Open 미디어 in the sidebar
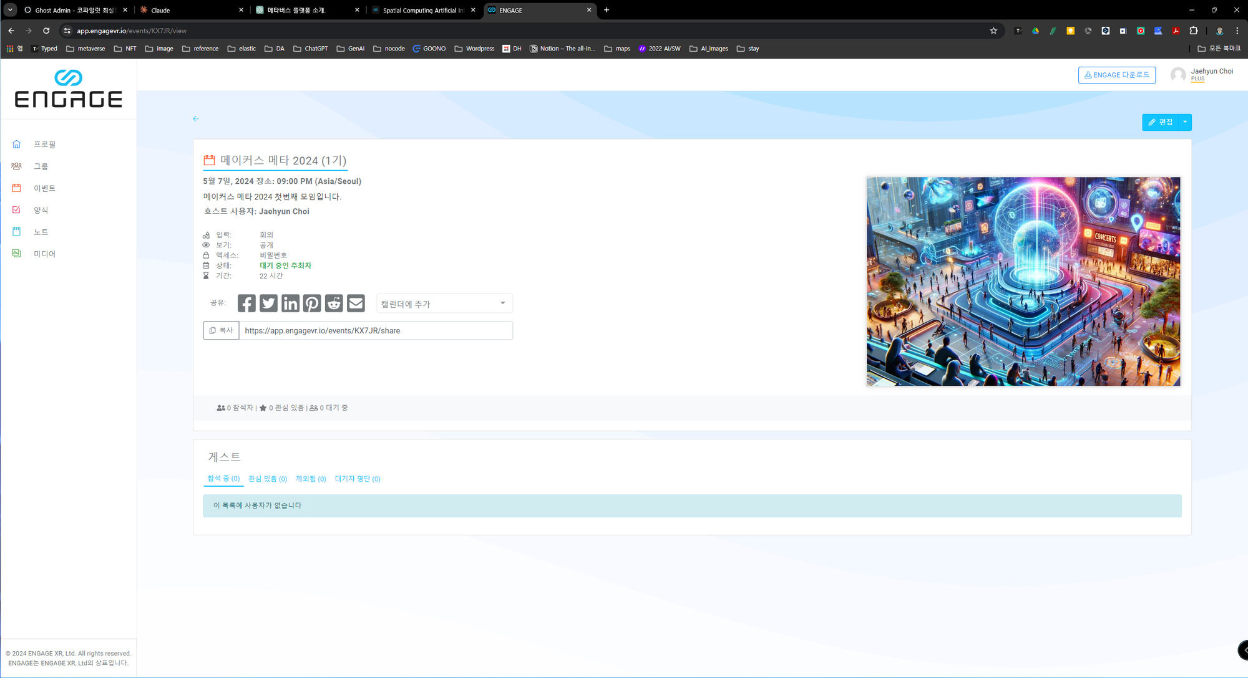The width and height of the screenshot is (1248, 678). pos(44,254)
